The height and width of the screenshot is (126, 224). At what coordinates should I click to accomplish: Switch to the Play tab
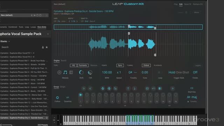(176, 4)
